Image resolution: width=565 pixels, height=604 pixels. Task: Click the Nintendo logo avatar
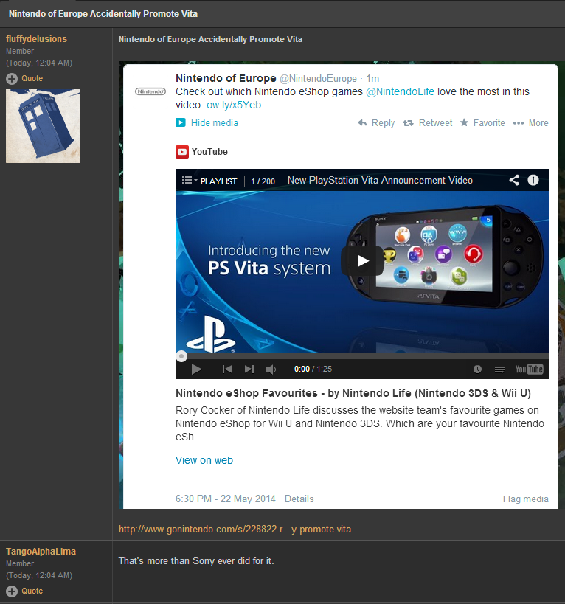150,91
